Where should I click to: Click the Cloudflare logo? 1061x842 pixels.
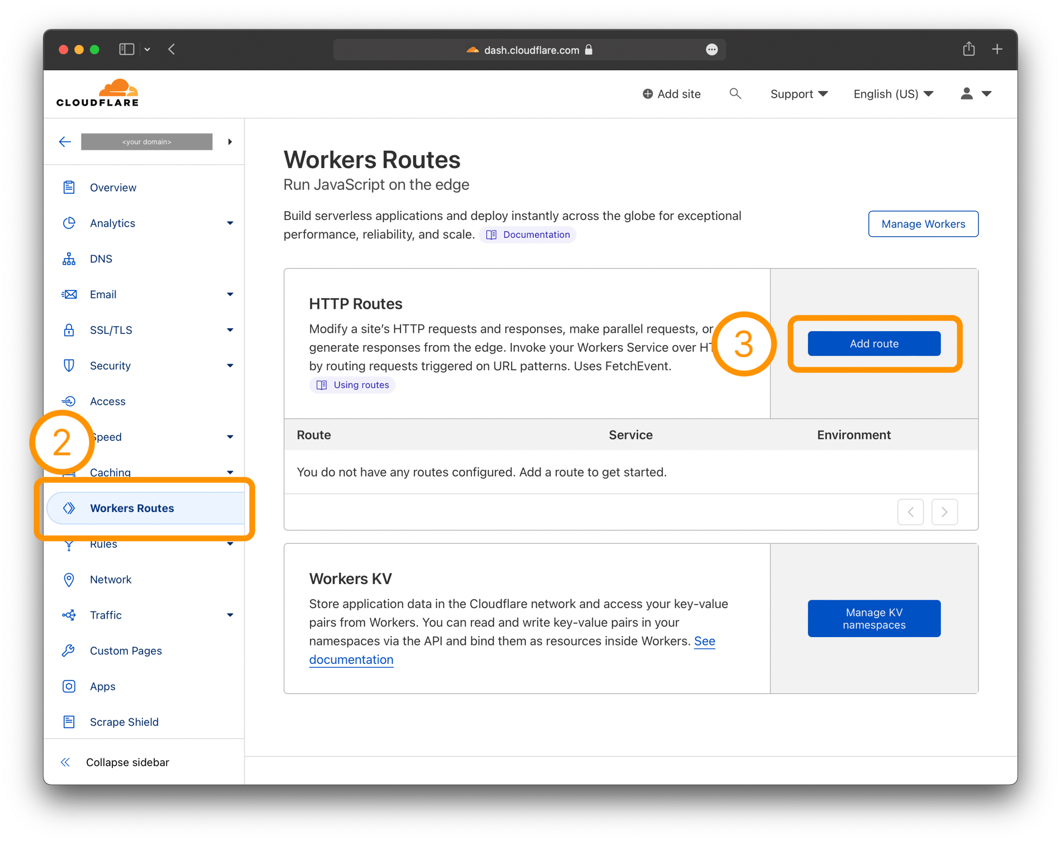coord(97,92)
